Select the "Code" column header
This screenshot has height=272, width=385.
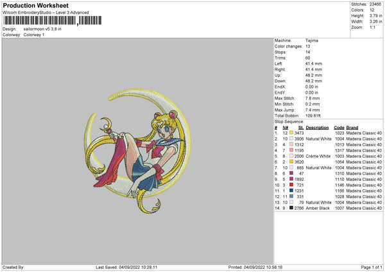(339, 128)
